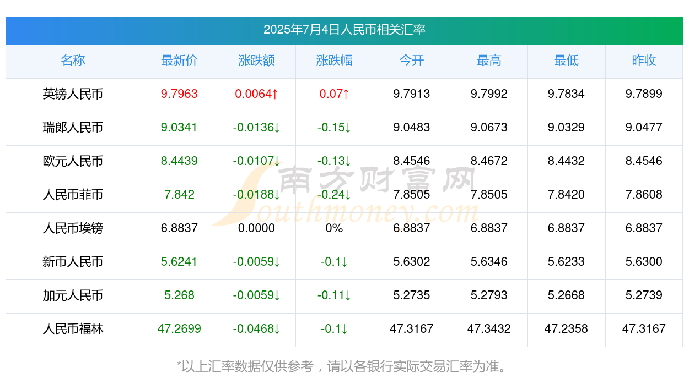The height and width of the screenshot is (384, 689).
Task: Click the 福林 latest price 47.2699
Action: point(179,329)
